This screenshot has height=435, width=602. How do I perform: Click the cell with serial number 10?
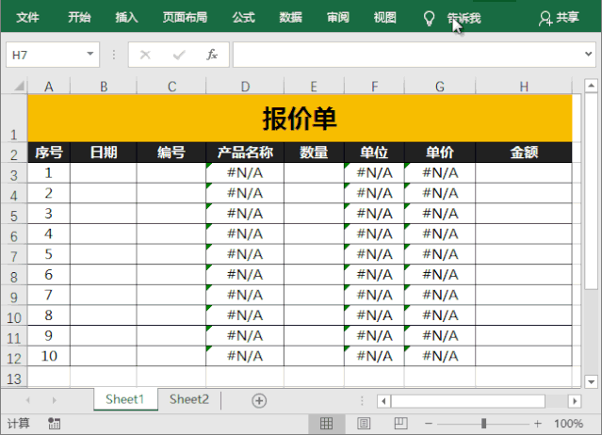click(49, 356)
